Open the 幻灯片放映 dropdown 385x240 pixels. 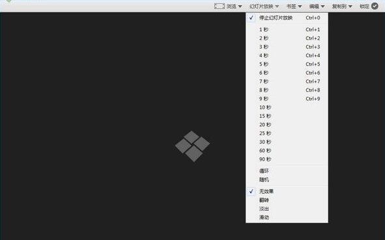[x=264, y=7]
